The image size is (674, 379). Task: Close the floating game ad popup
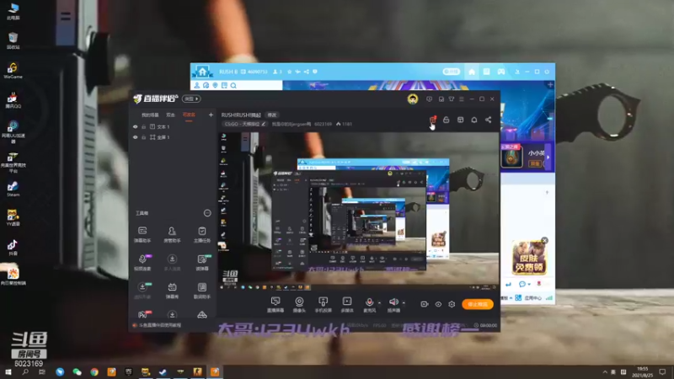(544, 241)
